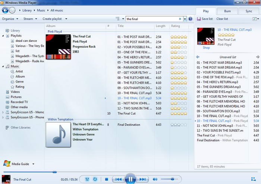261x184 pixels.
Task: Collapse the Music tree node
Action: pos(3,66)
